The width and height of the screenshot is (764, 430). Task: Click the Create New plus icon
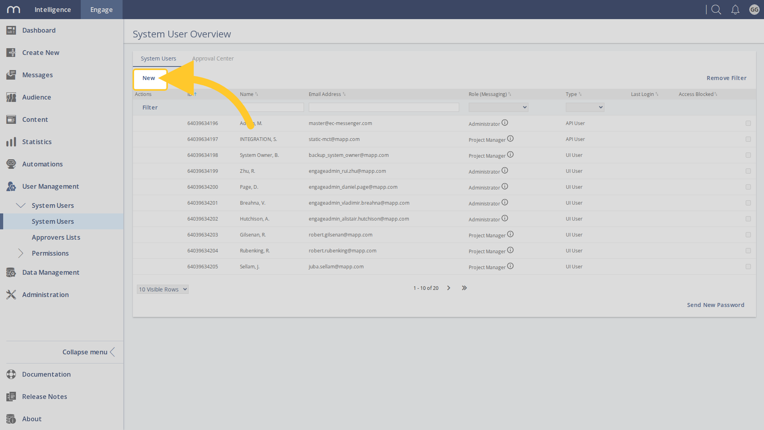coord(11,53)
